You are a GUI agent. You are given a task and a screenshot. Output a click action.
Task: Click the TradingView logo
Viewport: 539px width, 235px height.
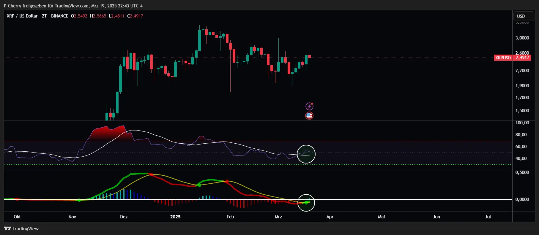21,228
